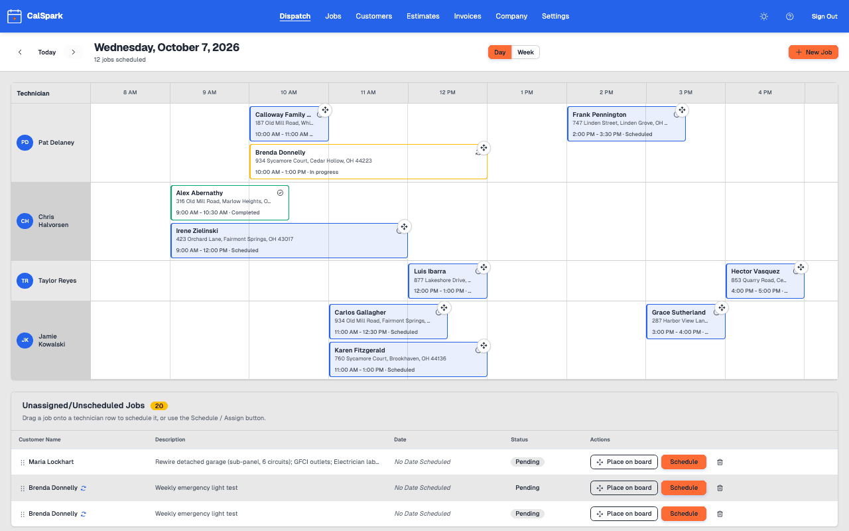Open the Dispatch tab

[x=295, y=16]
